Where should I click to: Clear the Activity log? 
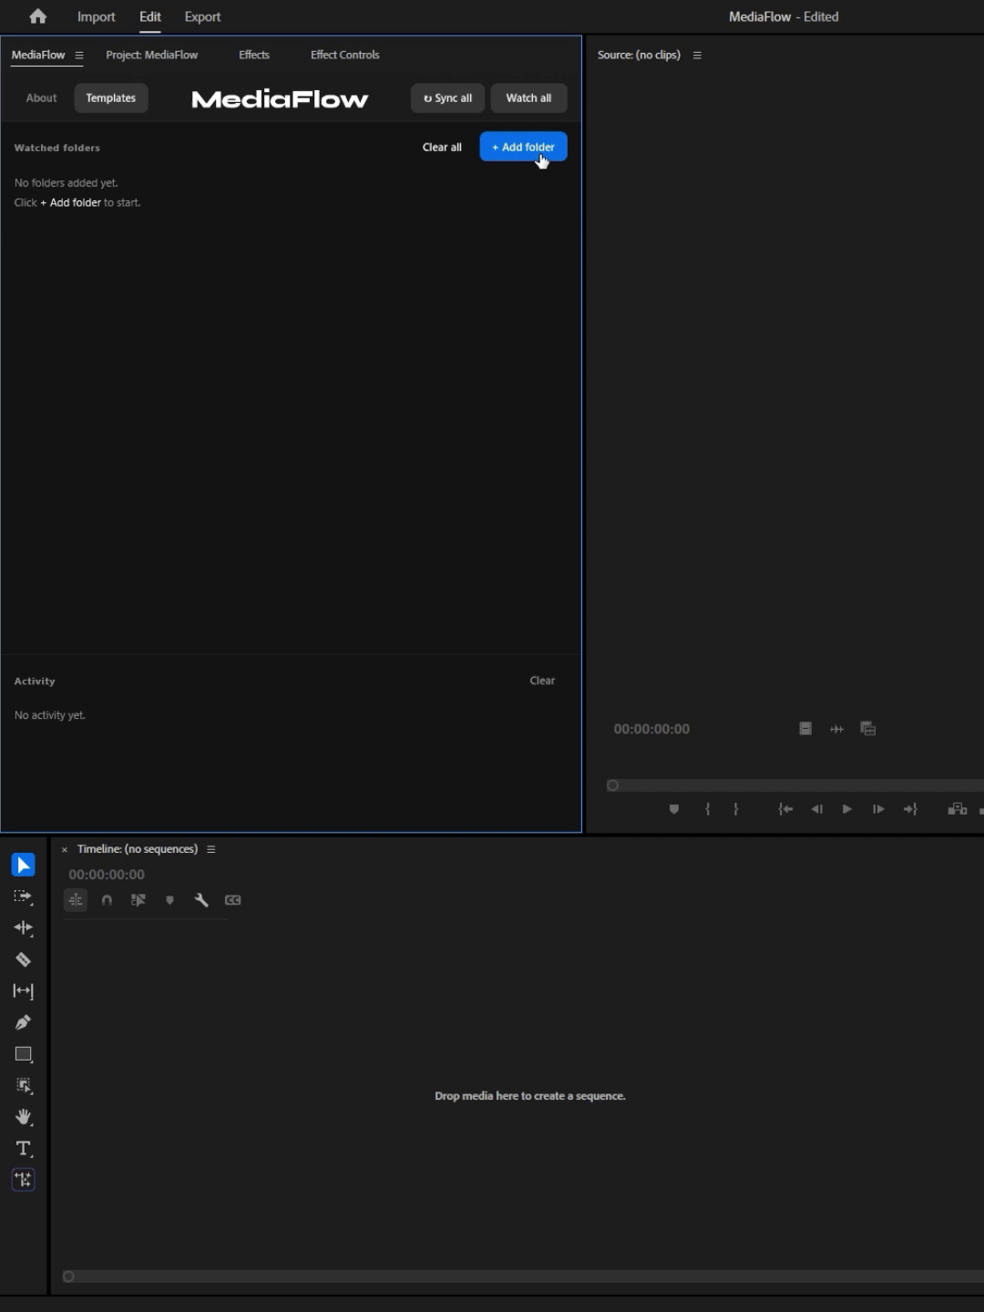[542, 681]
